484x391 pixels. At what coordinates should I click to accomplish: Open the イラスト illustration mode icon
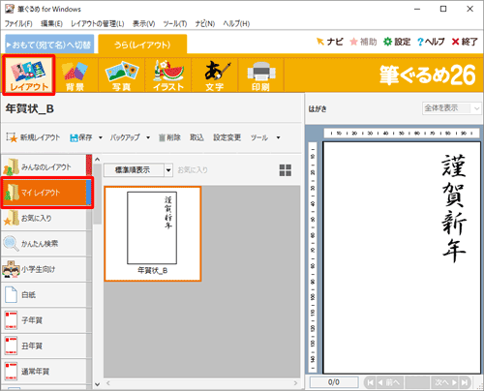pyautogui.click(x=168, y=75)
